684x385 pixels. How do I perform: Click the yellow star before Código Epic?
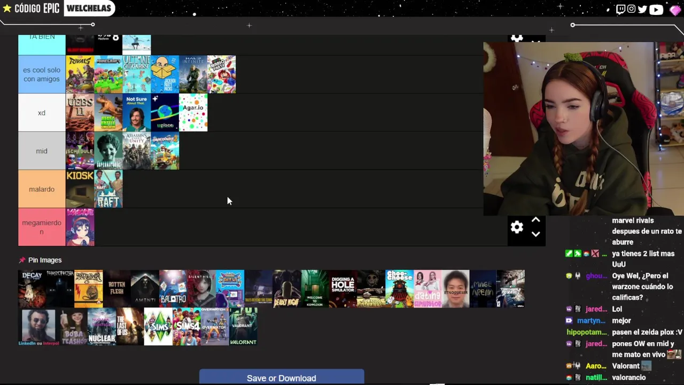tap(7, 9)
